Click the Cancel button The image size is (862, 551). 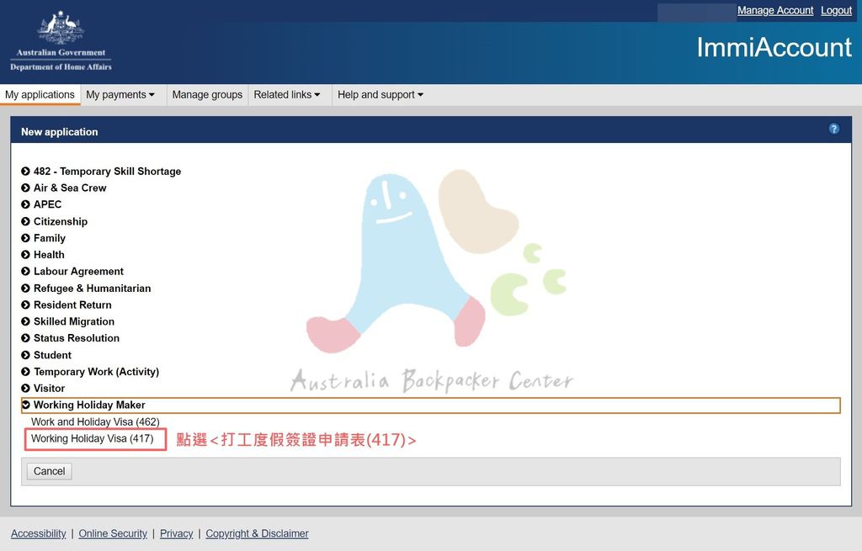[x=50, y=471]
